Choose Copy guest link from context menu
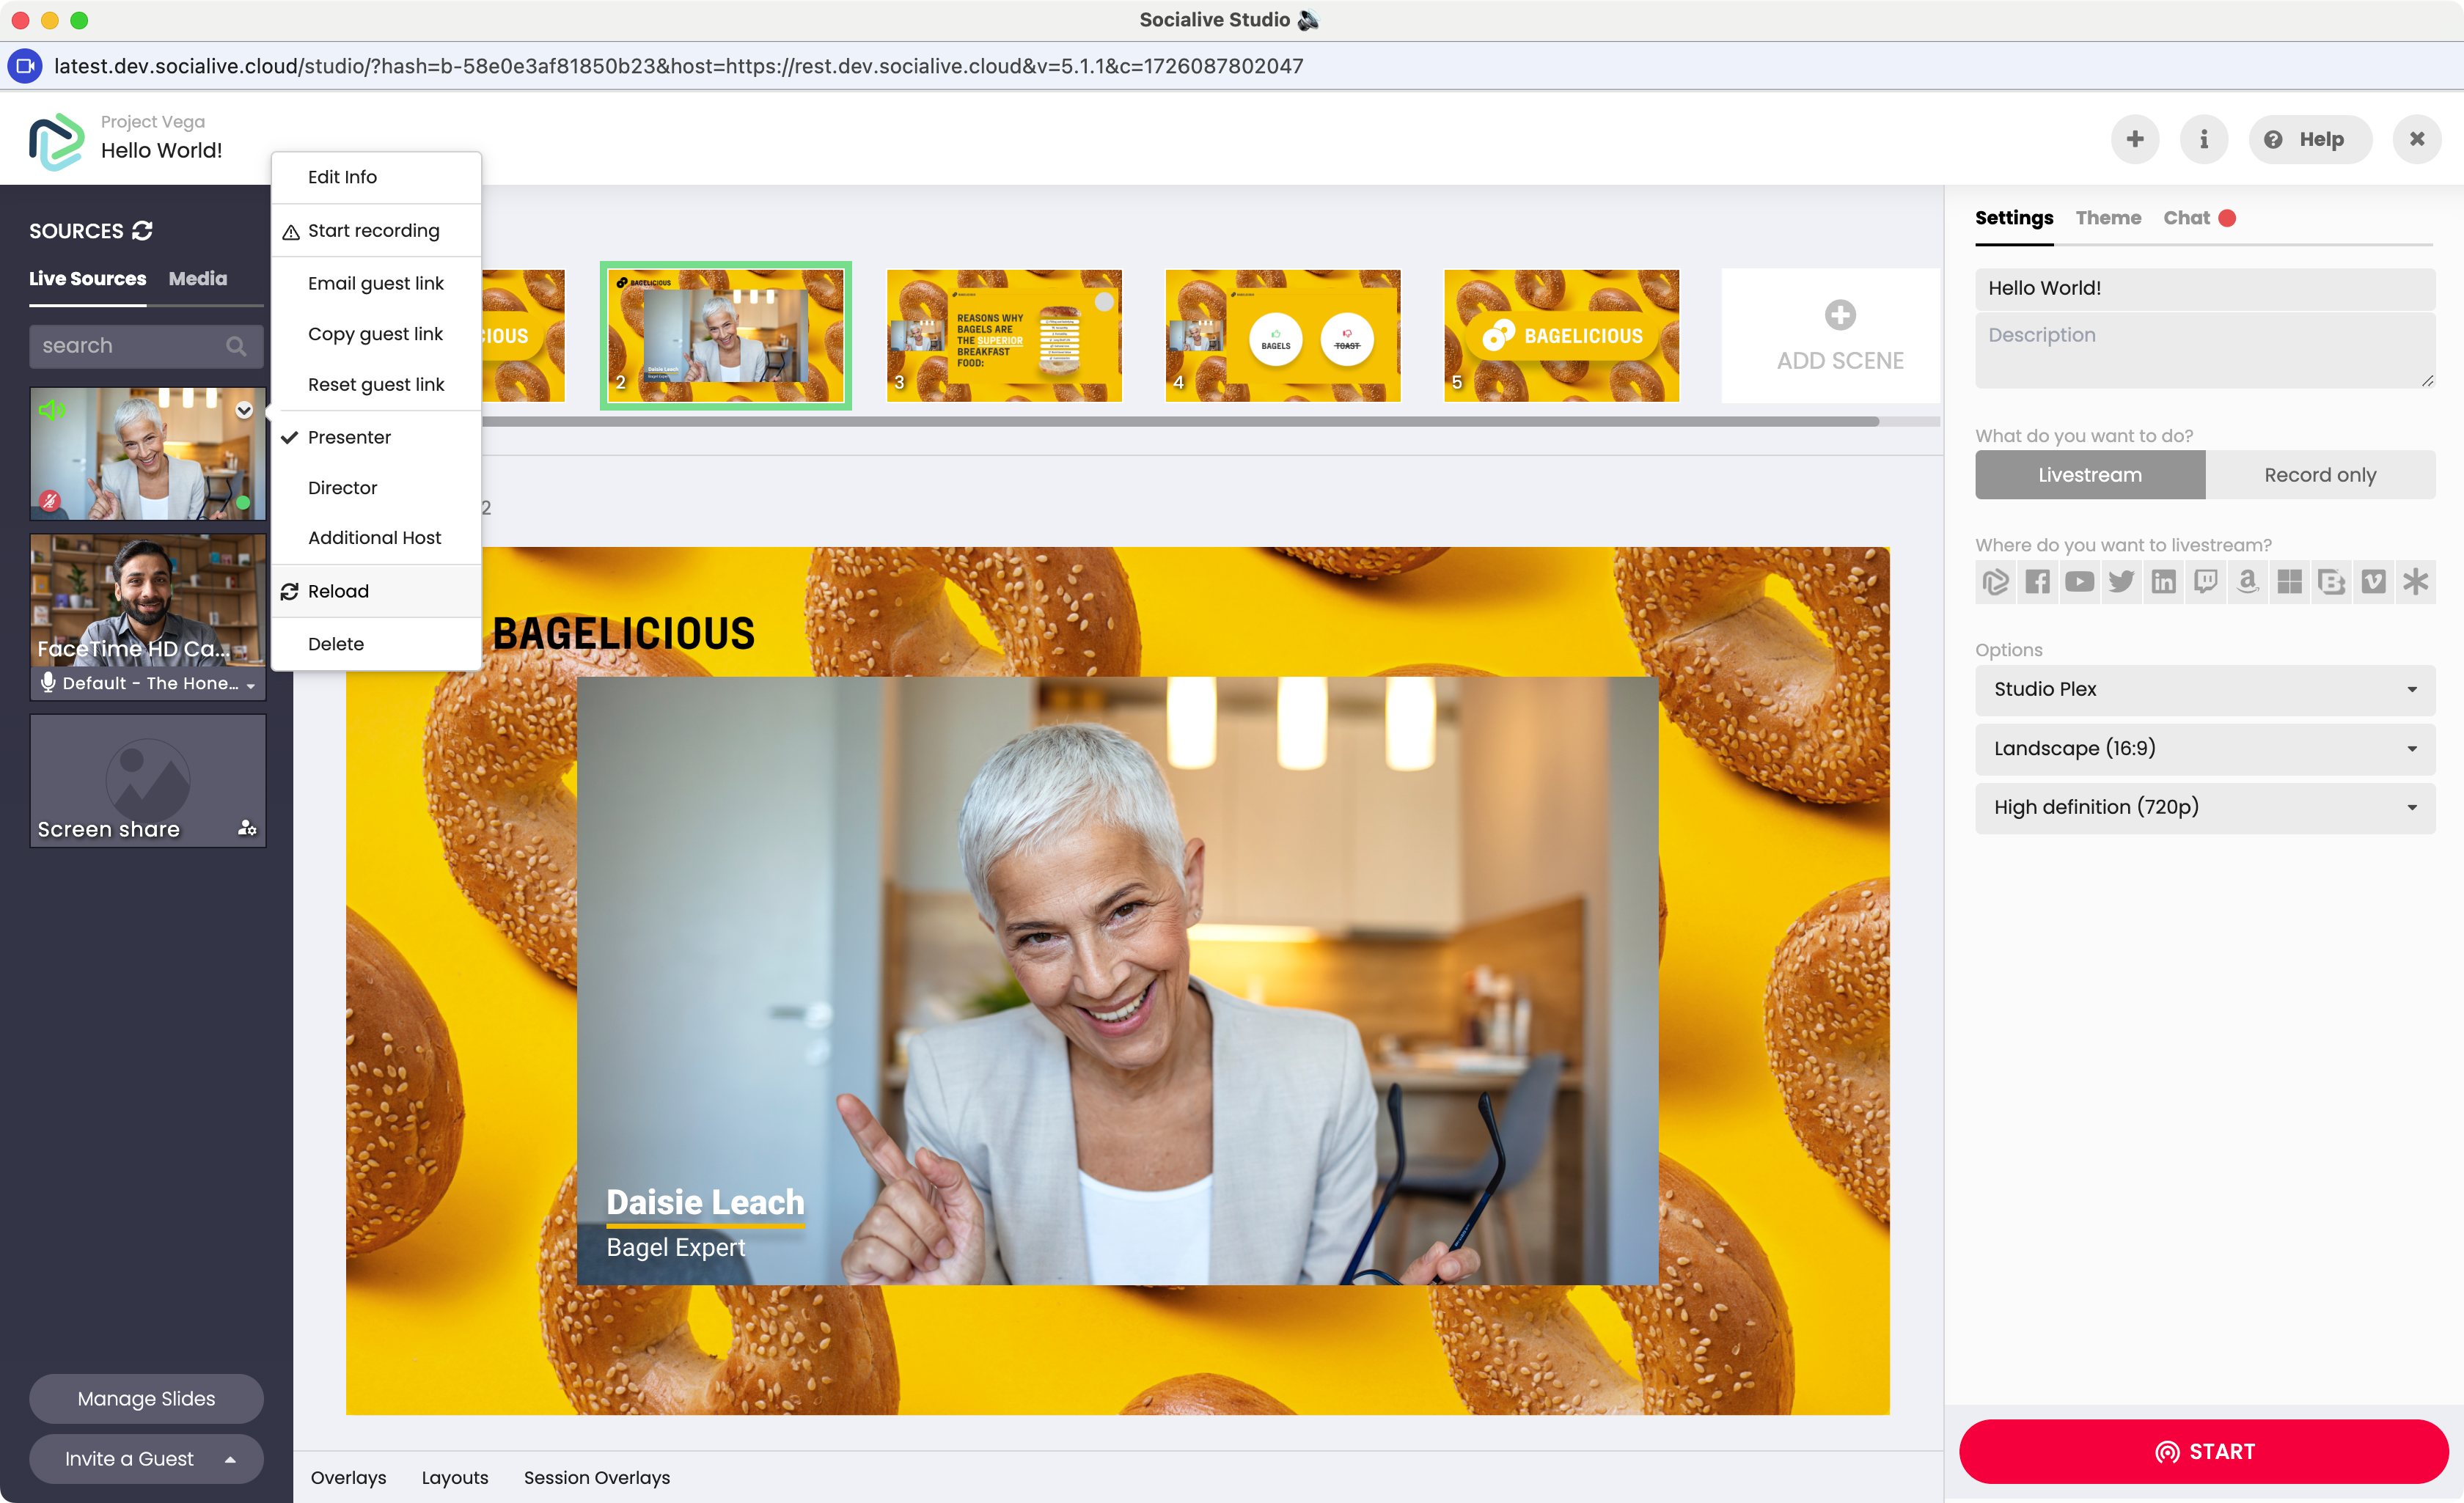The image size is (2464, 1503). pyautogui.click(x=375, y=334)
